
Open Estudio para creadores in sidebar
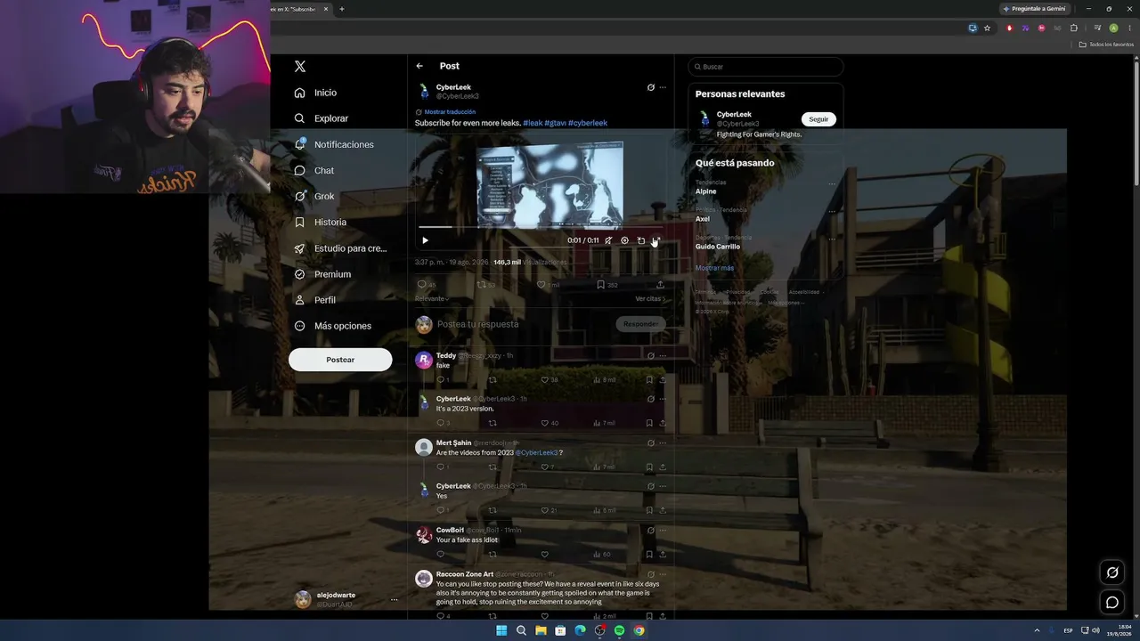(340, 248)
